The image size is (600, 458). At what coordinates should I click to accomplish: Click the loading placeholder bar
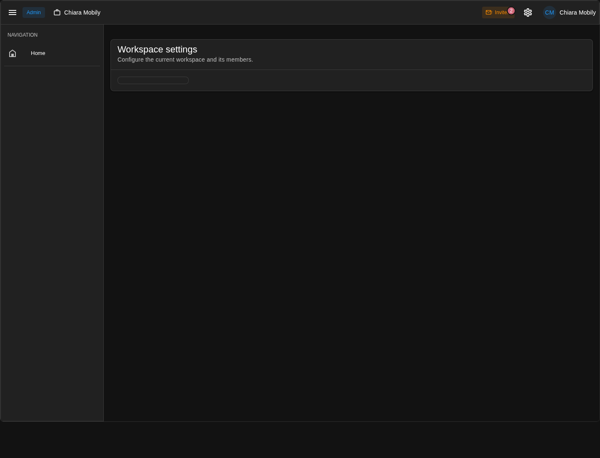tap(153, 80)
